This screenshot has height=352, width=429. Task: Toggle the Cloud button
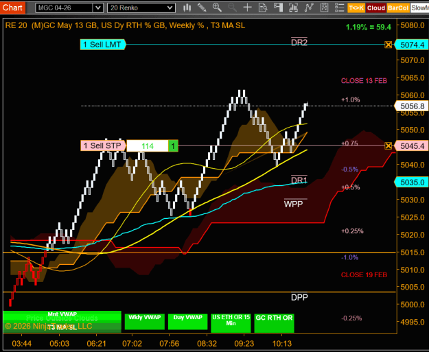coord(376,8)
